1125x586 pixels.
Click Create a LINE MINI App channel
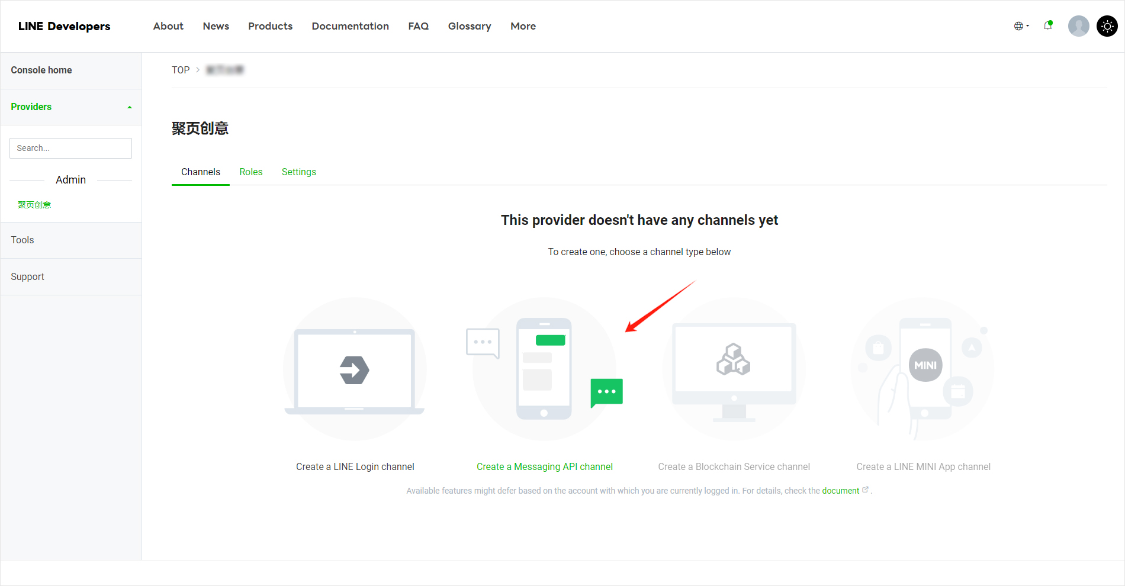pyautogui.click(x=924, y=466)
